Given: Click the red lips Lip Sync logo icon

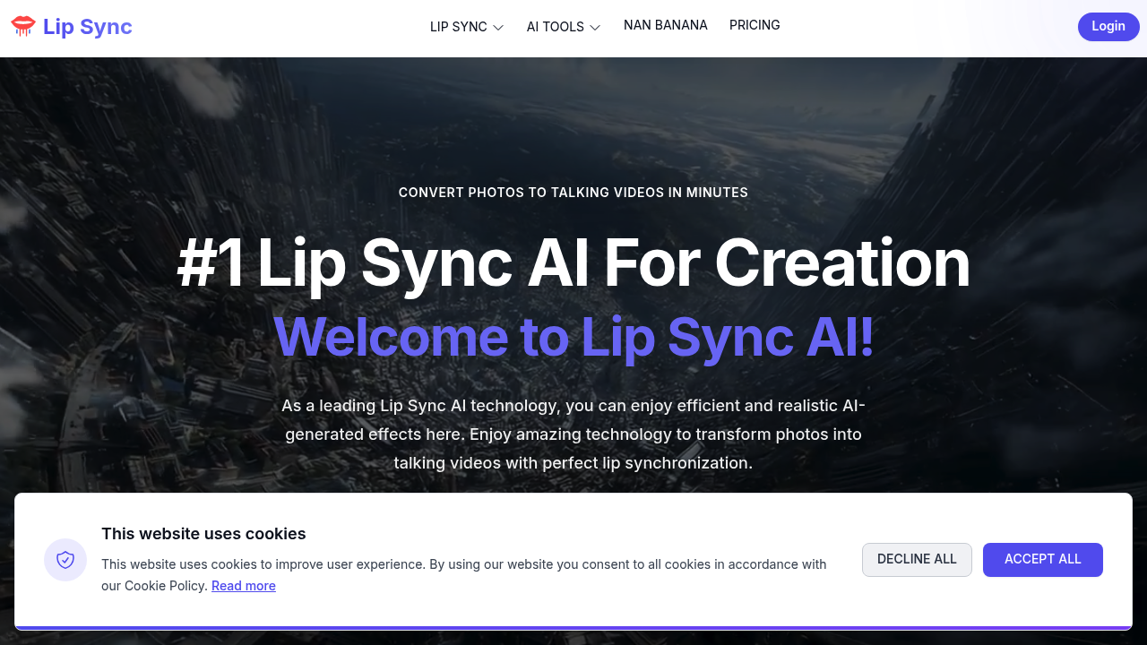Looking at the screenshot, I should click(22, 26).
